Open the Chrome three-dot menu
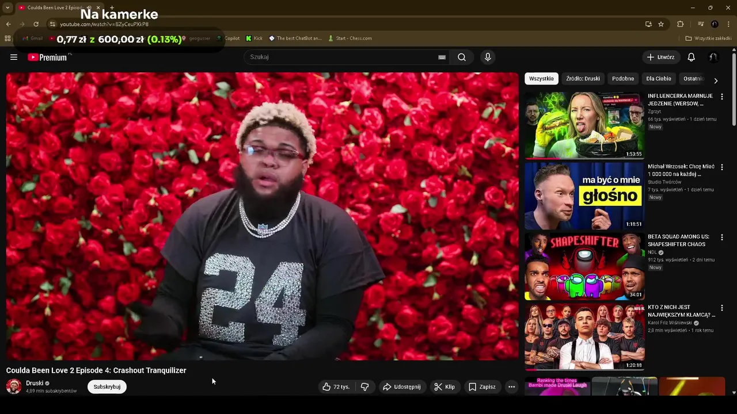Screen dimensions: 737x414 point(728,24)
